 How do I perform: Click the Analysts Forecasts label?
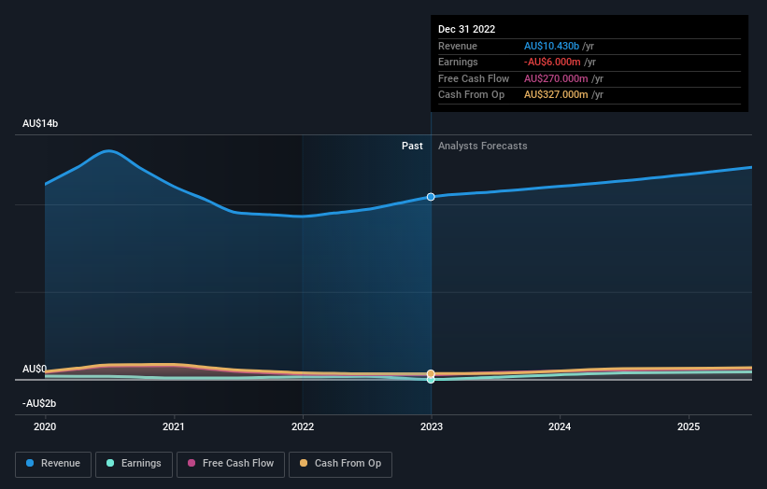pyautogui.click(x=483, y=146)
